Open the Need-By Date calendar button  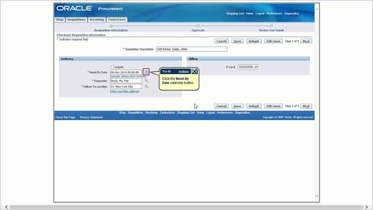pos(146,72)
